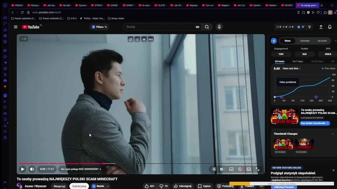The height and width of the screenshot is (189, 337).
Task: Open chapter "Na czym polega SIEĆ SERWERÓW?"
Action: point(81,169)
